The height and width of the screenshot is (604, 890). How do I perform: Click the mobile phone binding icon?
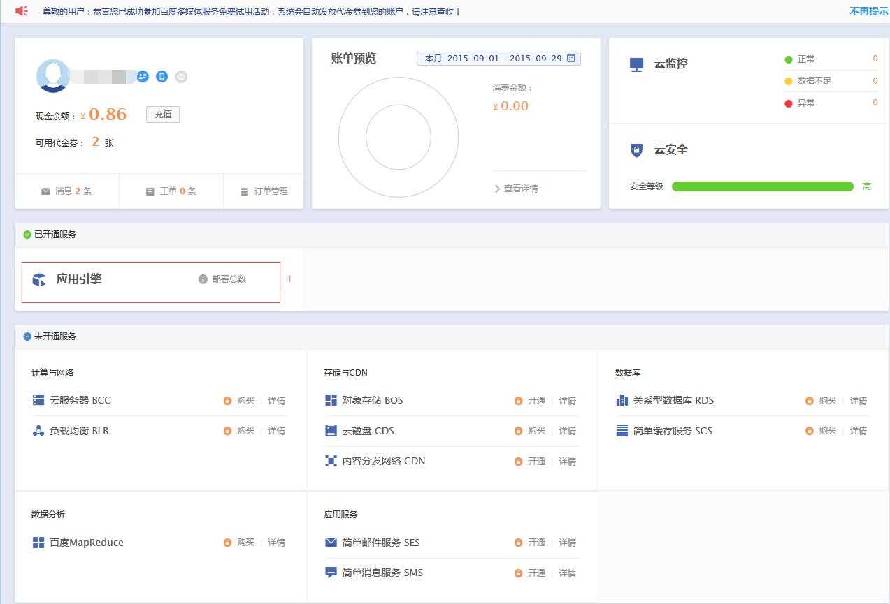[162, 77]
